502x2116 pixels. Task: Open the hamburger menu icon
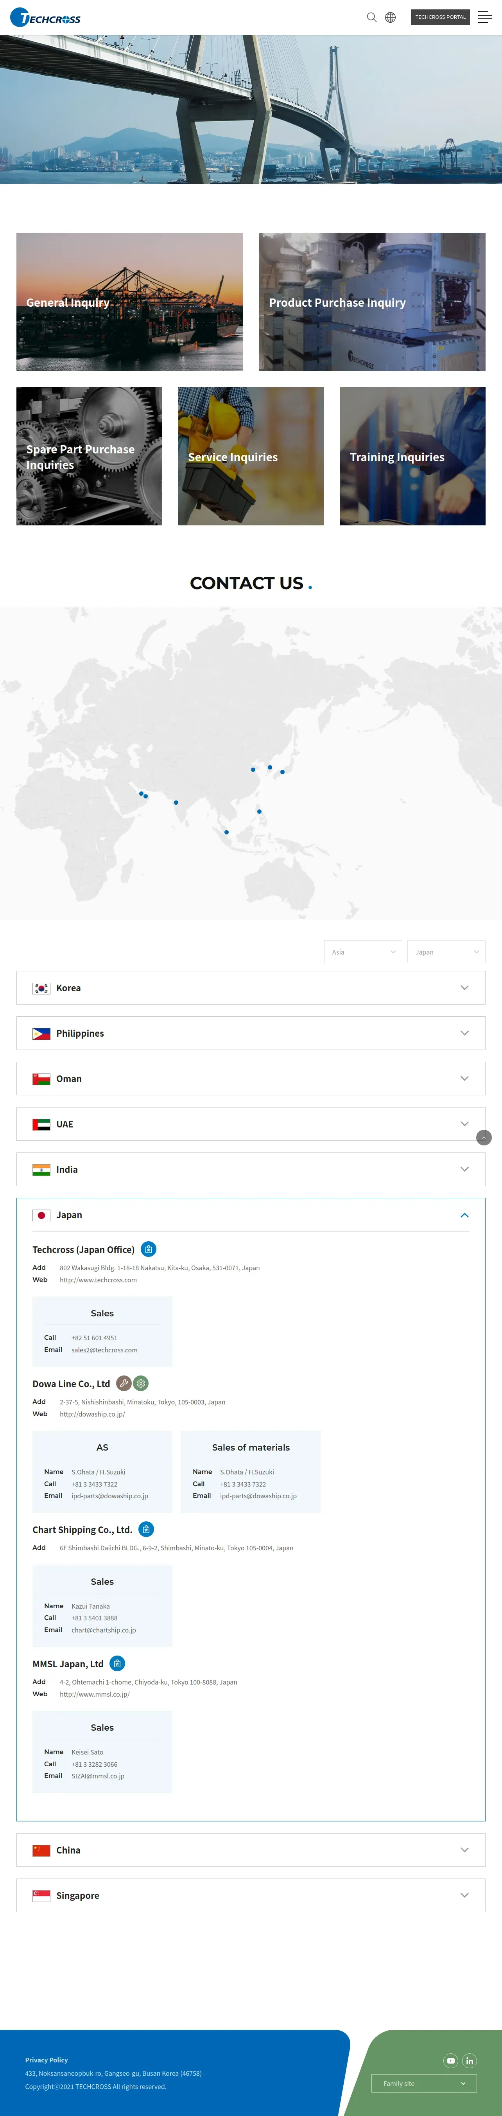pyautogui.click(x=485, y=17)
